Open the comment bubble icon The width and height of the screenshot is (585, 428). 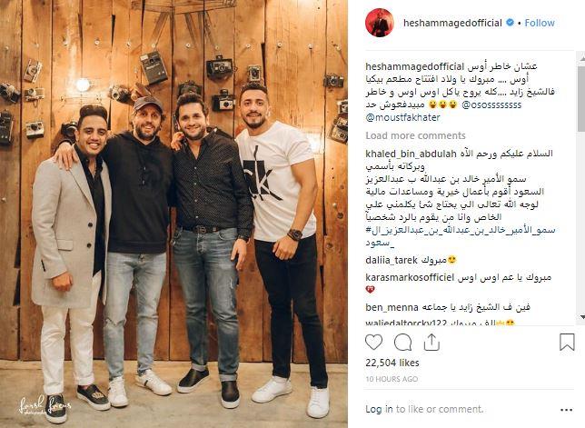point(403,343)
